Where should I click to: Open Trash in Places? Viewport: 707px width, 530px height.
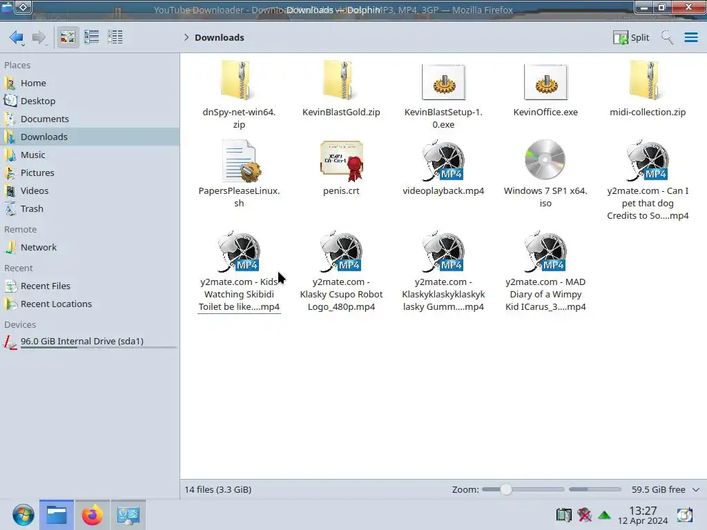pyautogui.click(x=90, y=208)
